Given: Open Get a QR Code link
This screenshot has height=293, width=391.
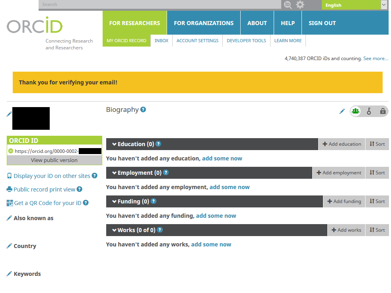Looking at the screenshot, I should pos(48,203).
